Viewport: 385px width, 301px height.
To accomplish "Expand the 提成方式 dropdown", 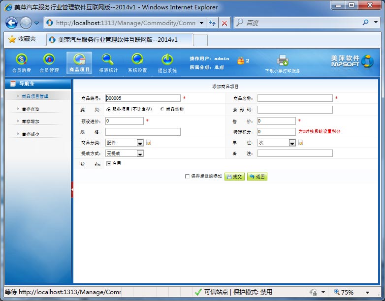I will point(140,154).
